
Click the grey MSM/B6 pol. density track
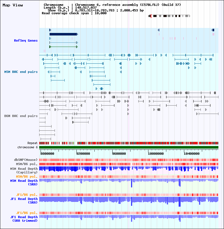tap(129, 164)
